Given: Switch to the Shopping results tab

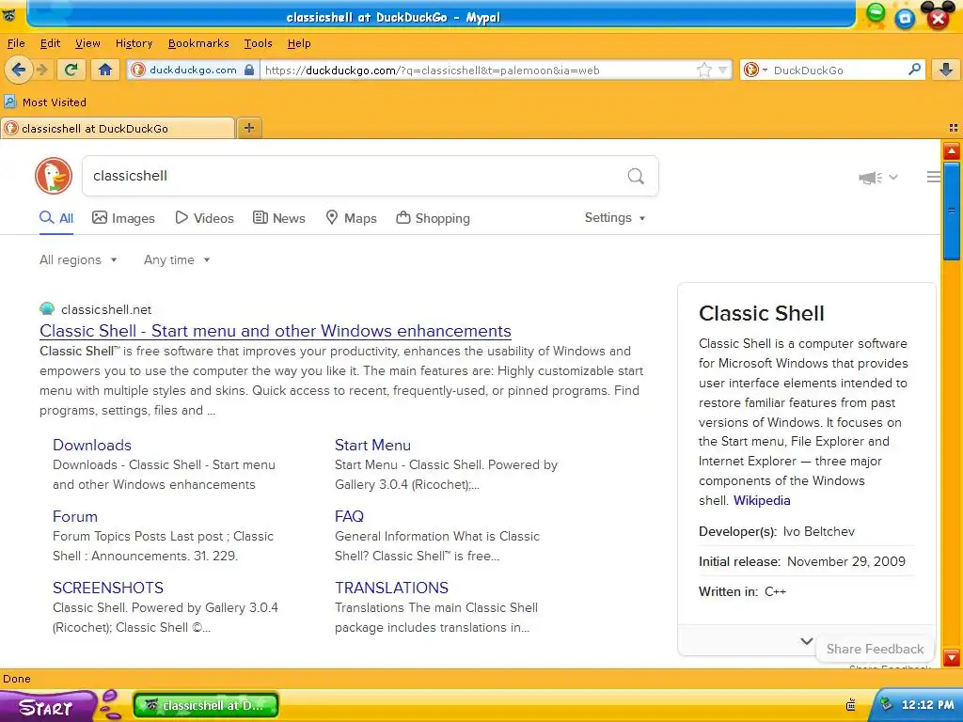Looking at the screenshot, I should pyautogui.click(x=433, y=218).
